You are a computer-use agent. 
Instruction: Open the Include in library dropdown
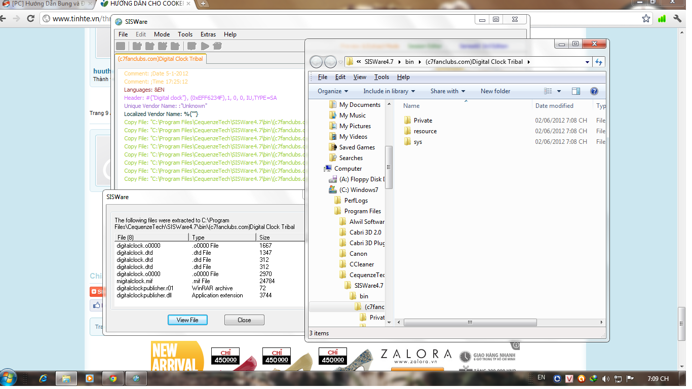tap(389, 91)
